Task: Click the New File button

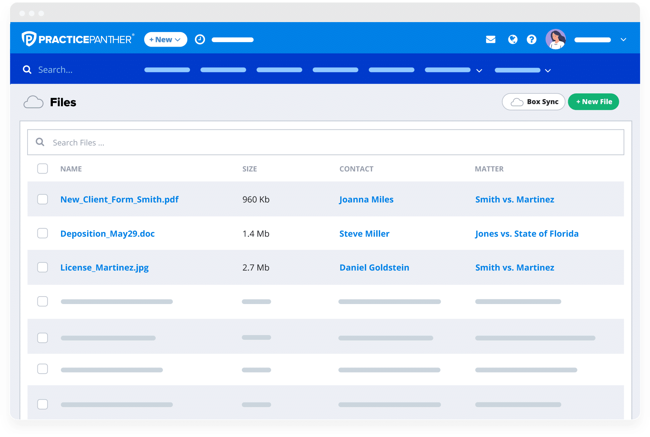Action: point(593,102)
